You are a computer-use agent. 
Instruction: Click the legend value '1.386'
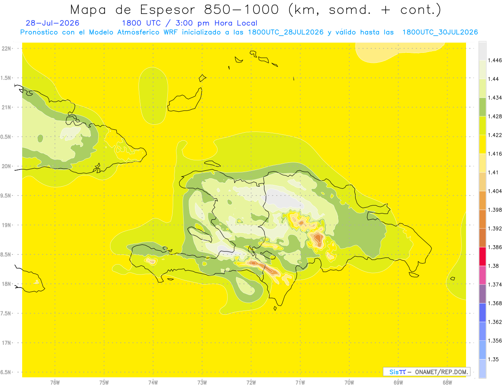[x=495, y=247]
